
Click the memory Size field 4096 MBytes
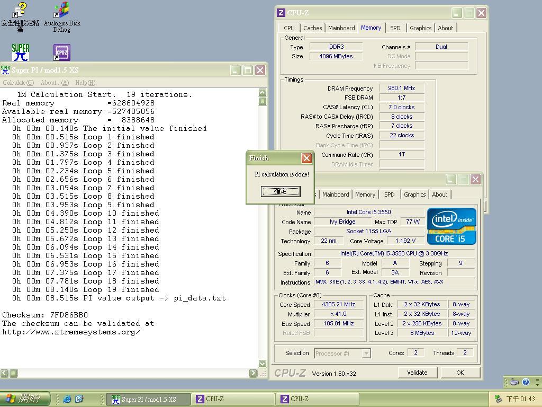[x=336, y=56]
